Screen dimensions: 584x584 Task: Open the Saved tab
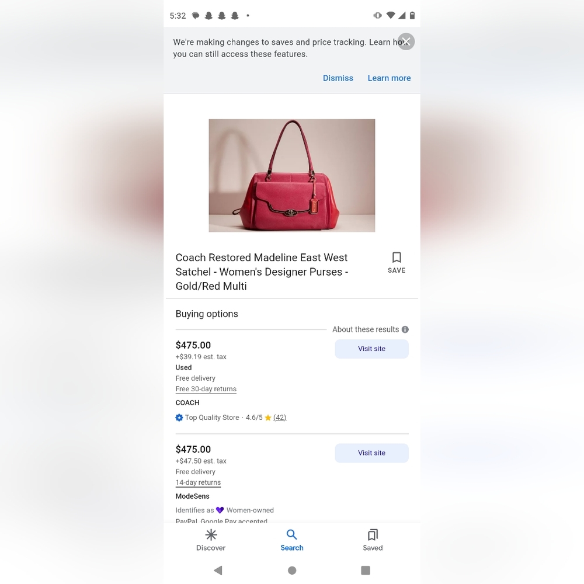(373, 540)
